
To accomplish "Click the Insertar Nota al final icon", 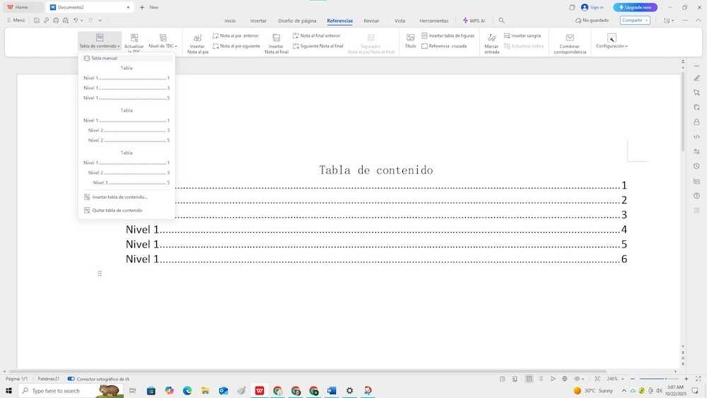I will coord(276,38).
